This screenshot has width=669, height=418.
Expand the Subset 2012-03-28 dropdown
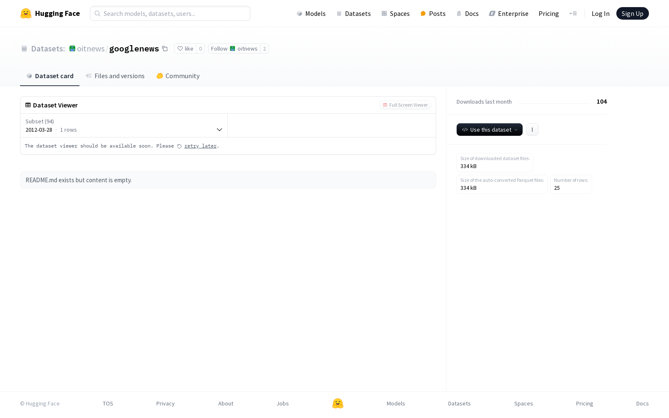point(124,125)
